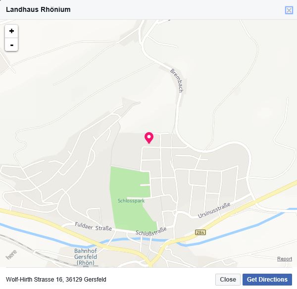Click the here map logo
This screenshot has width=297, height=289.
coord(11,254)
